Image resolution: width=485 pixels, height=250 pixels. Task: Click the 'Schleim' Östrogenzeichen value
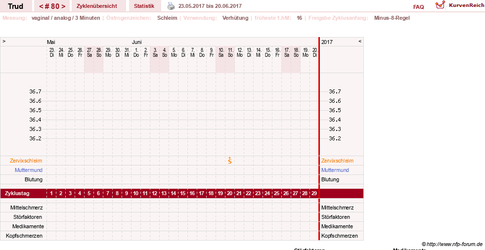(x=167, y=18)
